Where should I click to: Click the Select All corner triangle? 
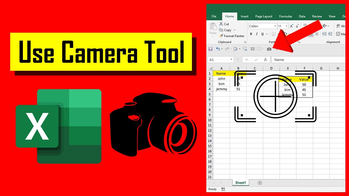pos(210,68)
